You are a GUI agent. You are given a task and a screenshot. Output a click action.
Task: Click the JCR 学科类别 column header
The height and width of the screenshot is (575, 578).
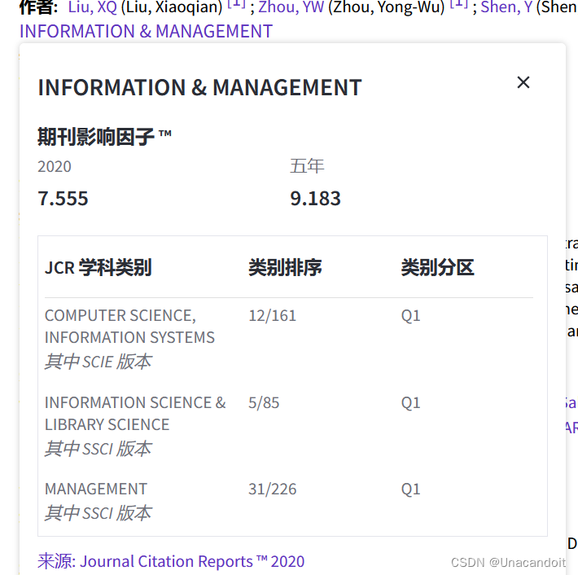(x=98, y=267)
